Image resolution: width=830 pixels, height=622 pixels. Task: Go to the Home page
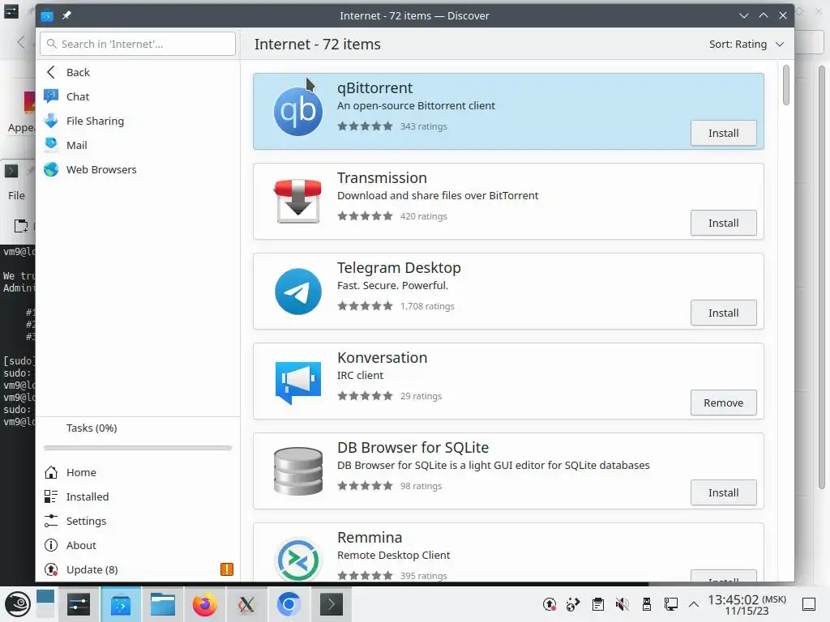[138, 472]
